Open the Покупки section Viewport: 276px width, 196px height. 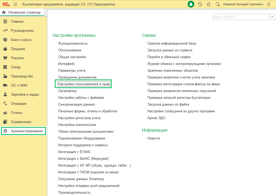[x=17, y=58]
